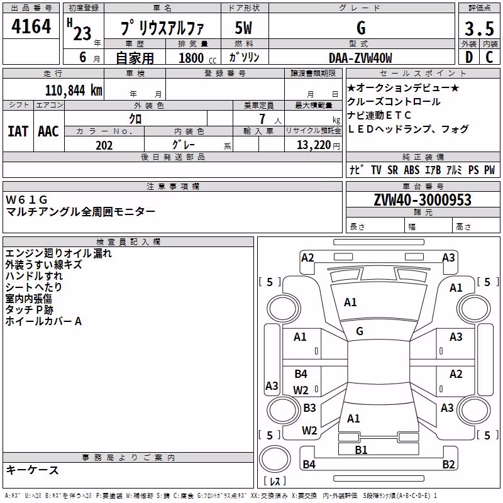Click the LEDヘッドランプ、フォグ line
The width and height of the screenshot is (503, 503).
point(408,129)
